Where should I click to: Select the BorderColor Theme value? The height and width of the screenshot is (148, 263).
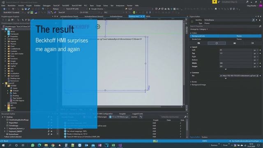tap(239, 39)
